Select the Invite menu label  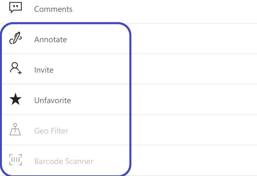coord(44,70)
